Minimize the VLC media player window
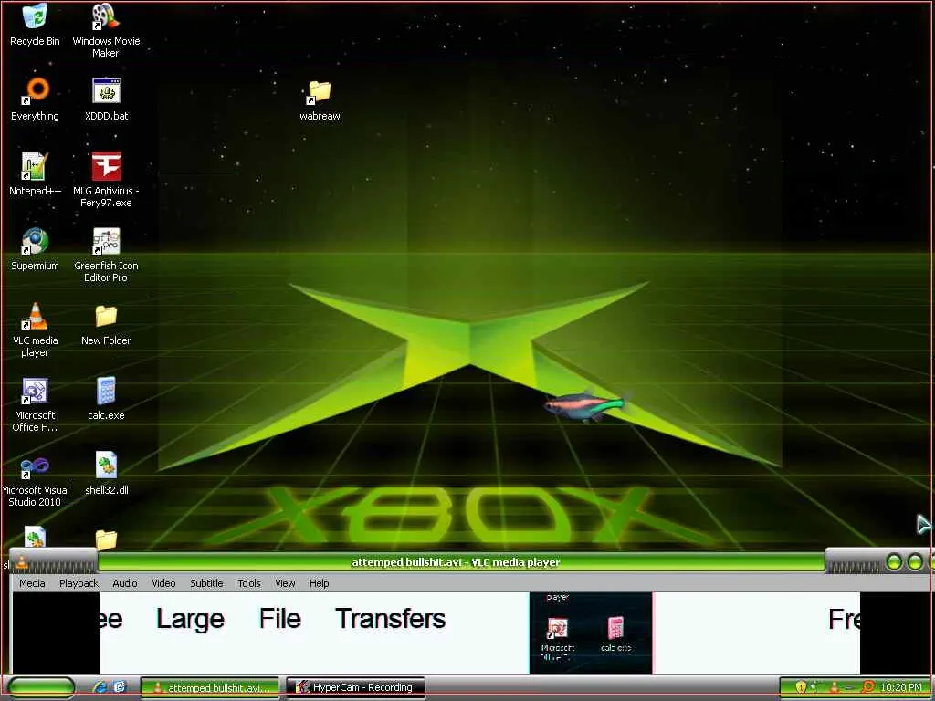Image resolution: width=935 pixels, height=701 pixels. click(x=894, y=561)
